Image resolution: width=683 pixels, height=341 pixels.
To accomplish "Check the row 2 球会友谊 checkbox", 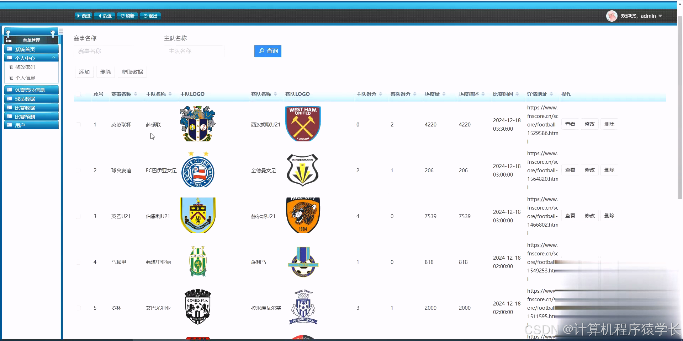I will coord(78,170).
